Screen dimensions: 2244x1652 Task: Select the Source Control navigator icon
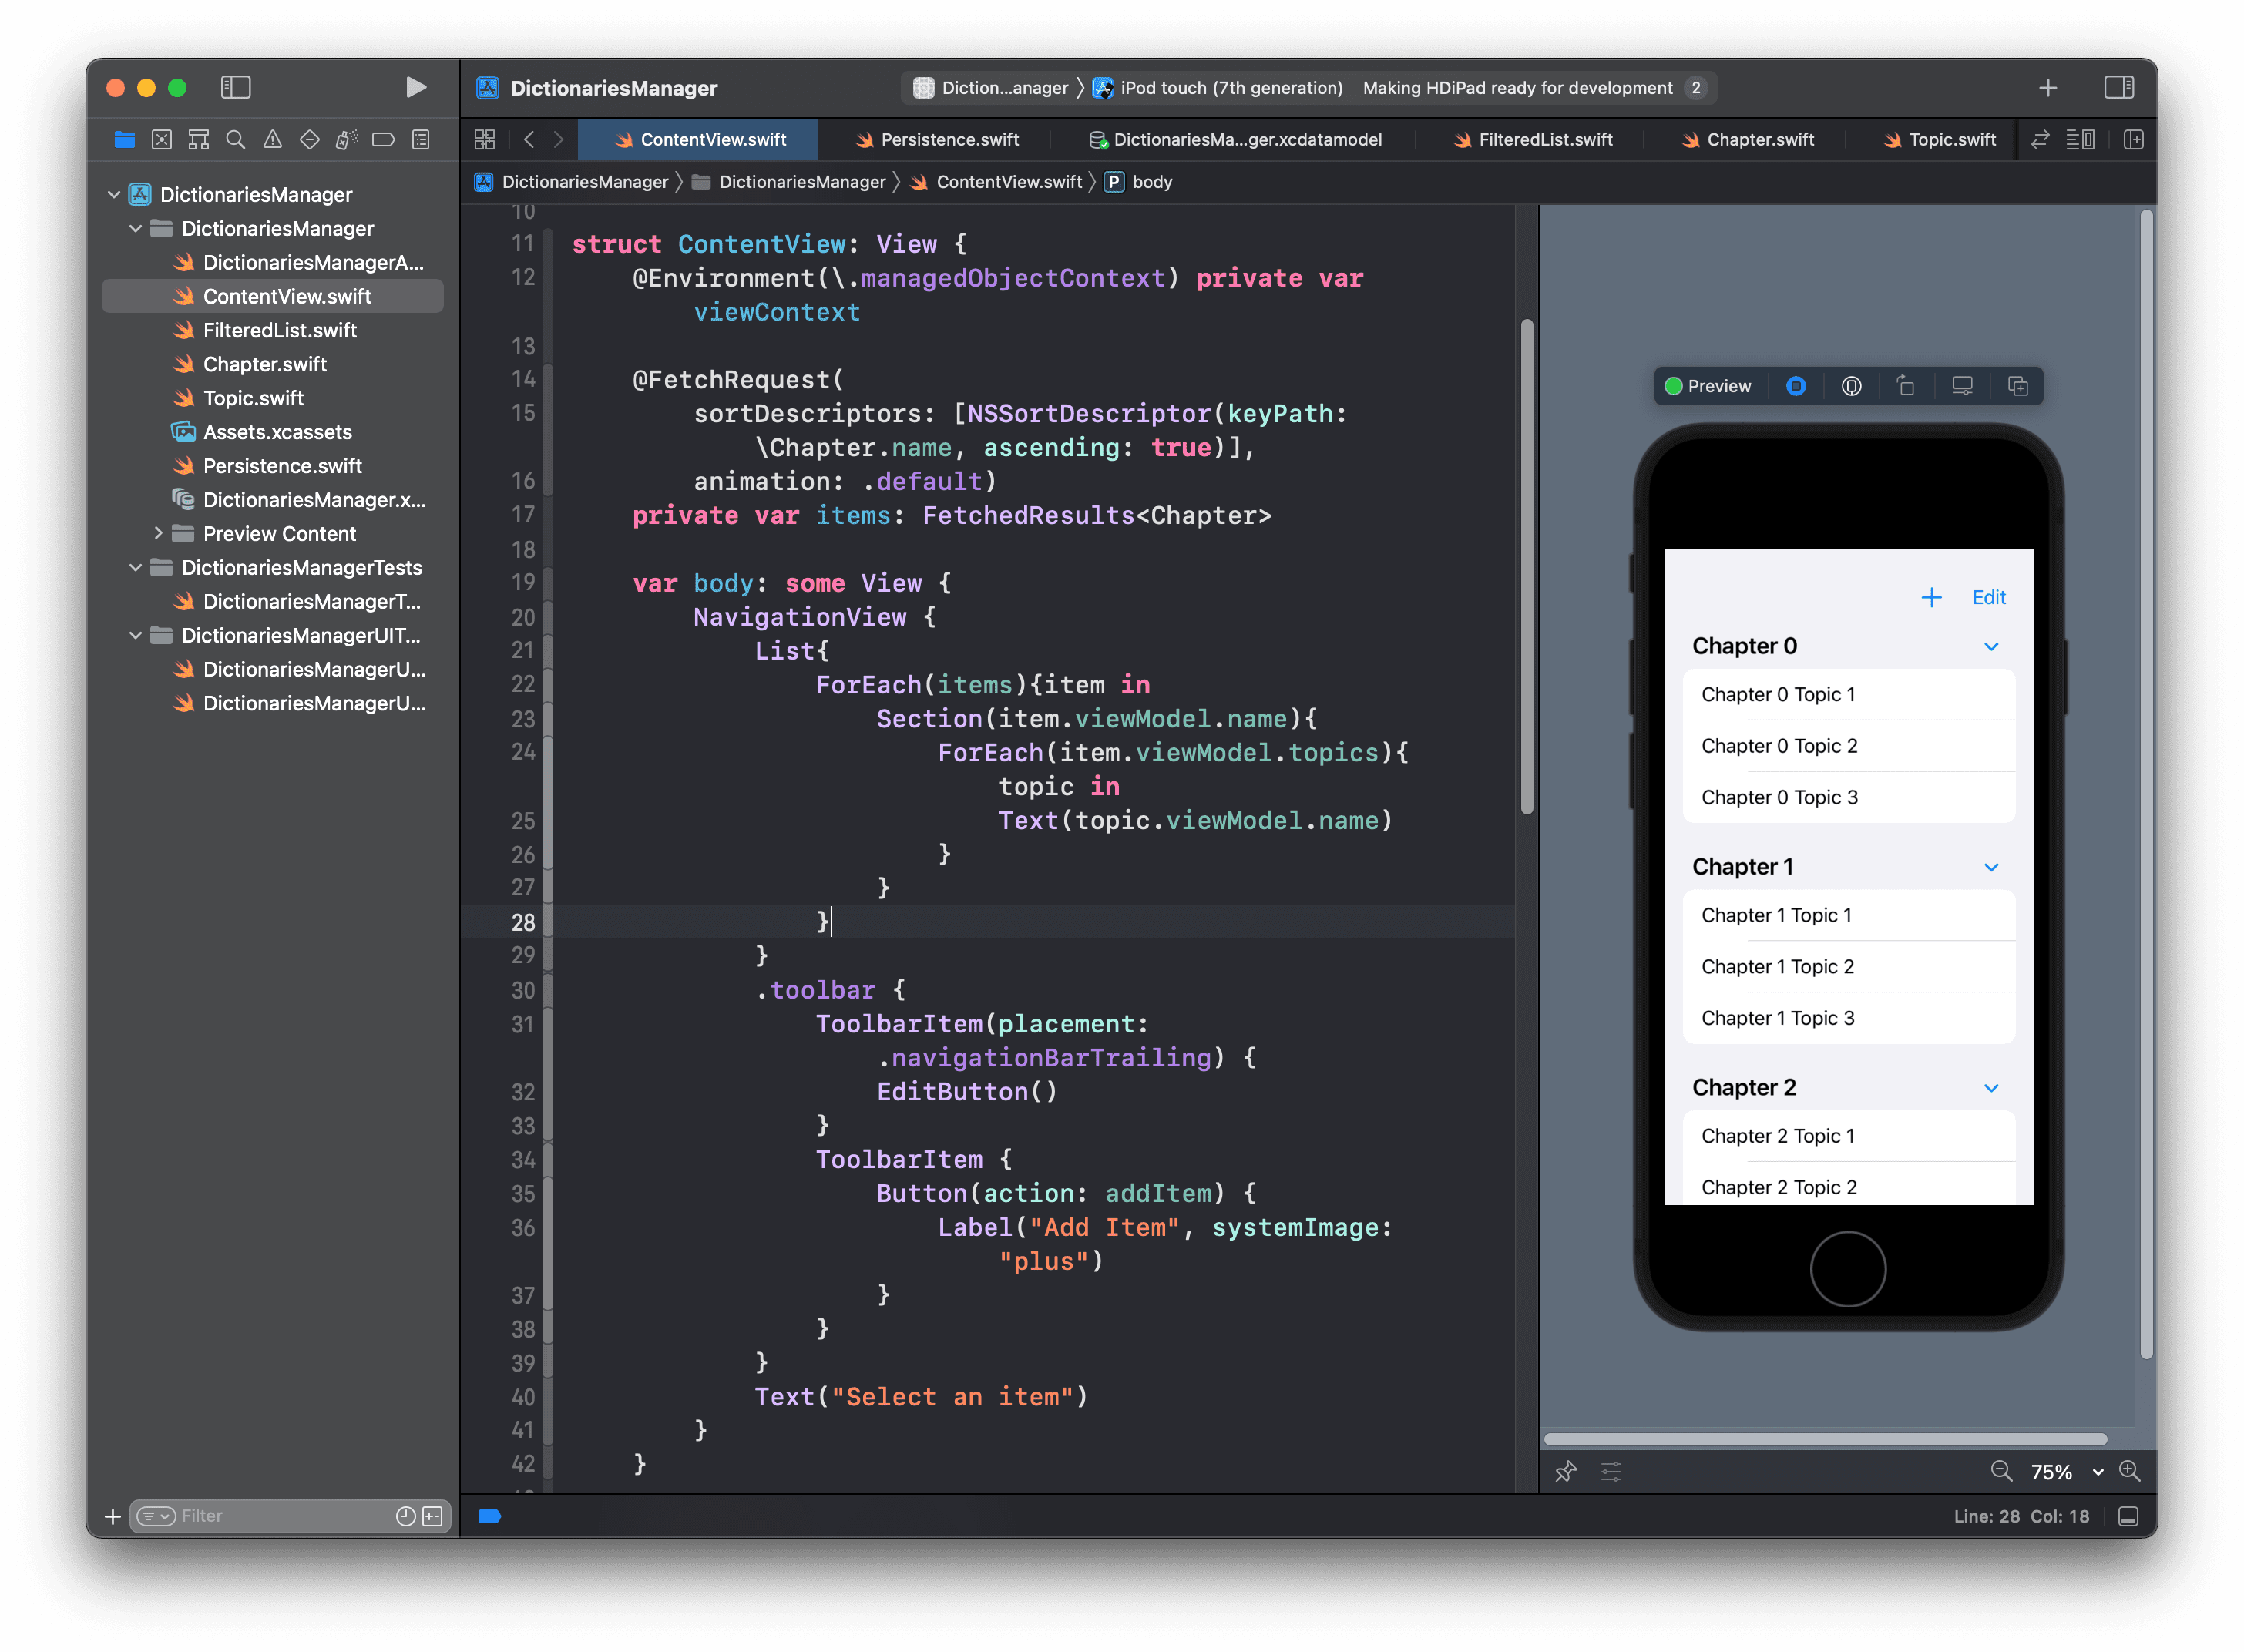point(161,139)
